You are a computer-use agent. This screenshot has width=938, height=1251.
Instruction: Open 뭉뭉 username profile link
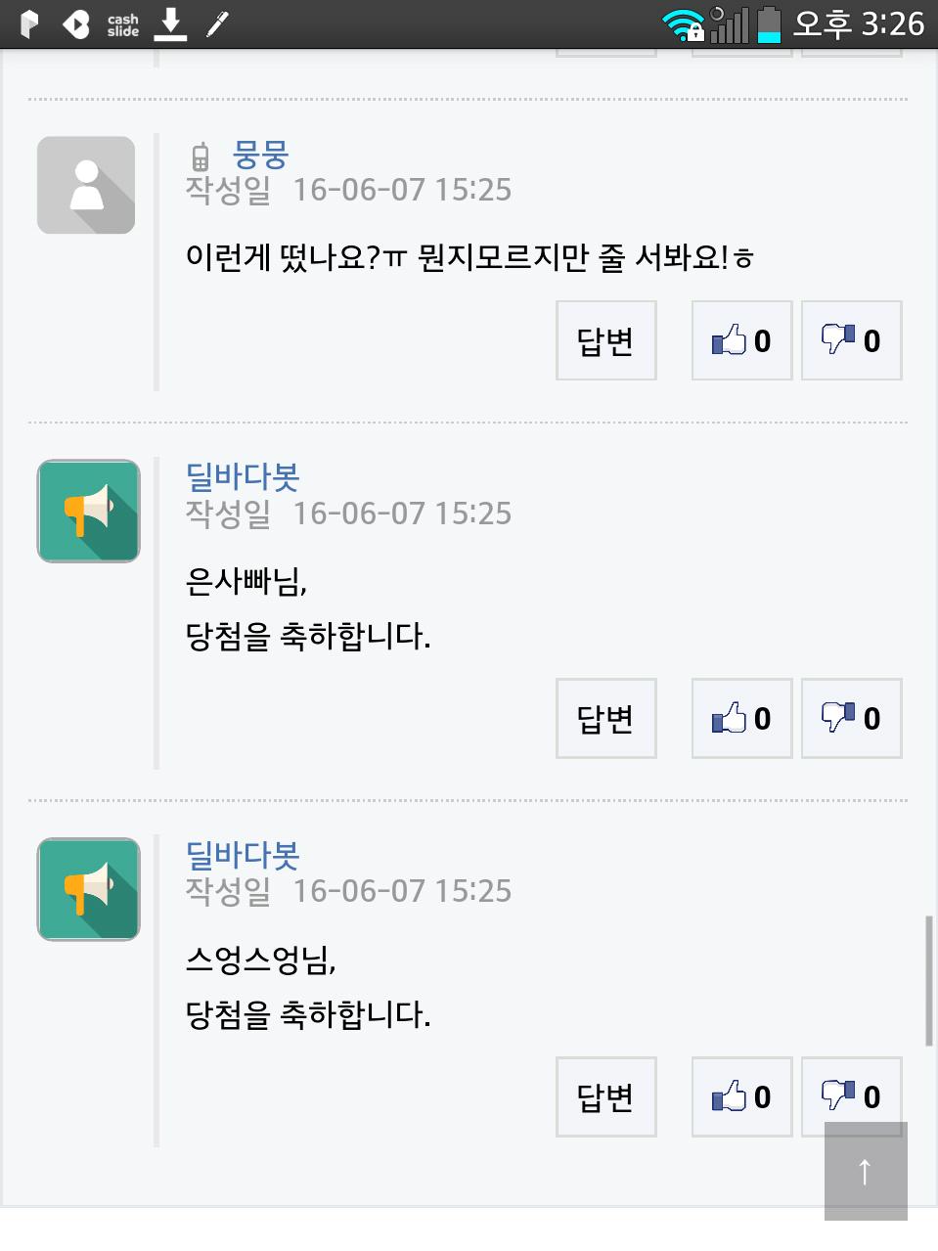pyautogui.click(x=260, y=155)
